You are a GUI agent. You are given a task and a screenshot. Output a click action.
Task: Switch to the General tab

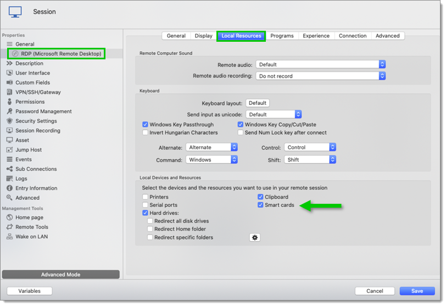[176, 36]
